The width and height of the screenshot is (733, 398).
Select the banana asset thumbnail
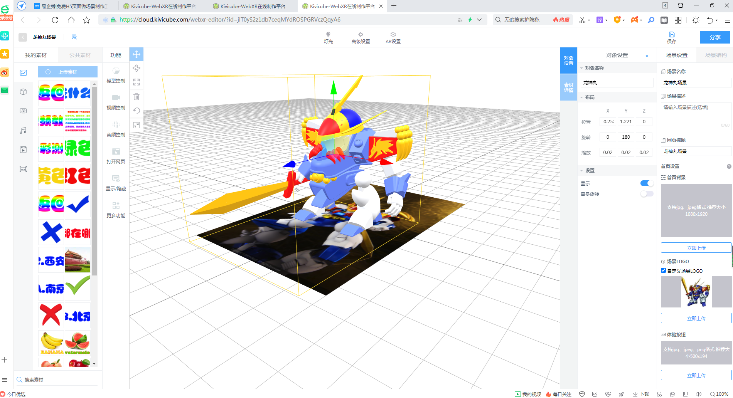51,343
